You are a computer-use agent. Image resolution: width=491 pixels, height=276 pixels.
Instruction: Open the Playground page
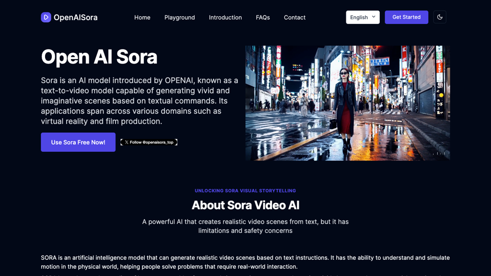(x=179, y=17)
